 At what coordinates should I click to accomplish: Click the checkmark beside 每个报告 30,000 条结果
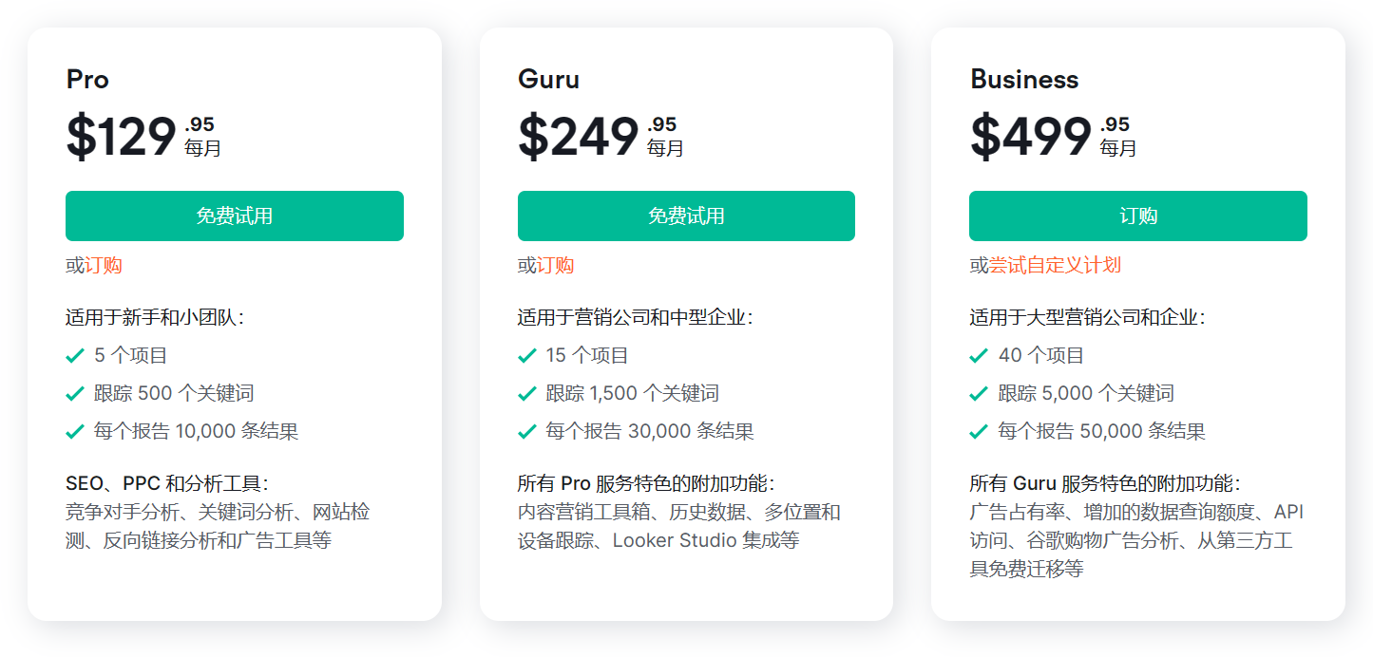527,432
